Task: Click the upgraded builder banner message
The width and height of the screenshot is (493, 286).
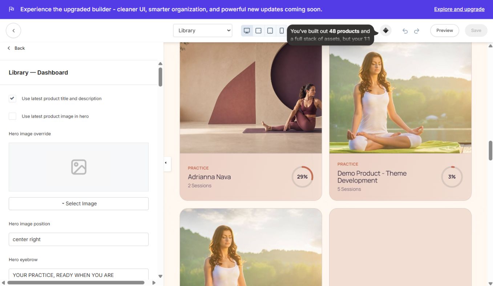Action: 171,9
